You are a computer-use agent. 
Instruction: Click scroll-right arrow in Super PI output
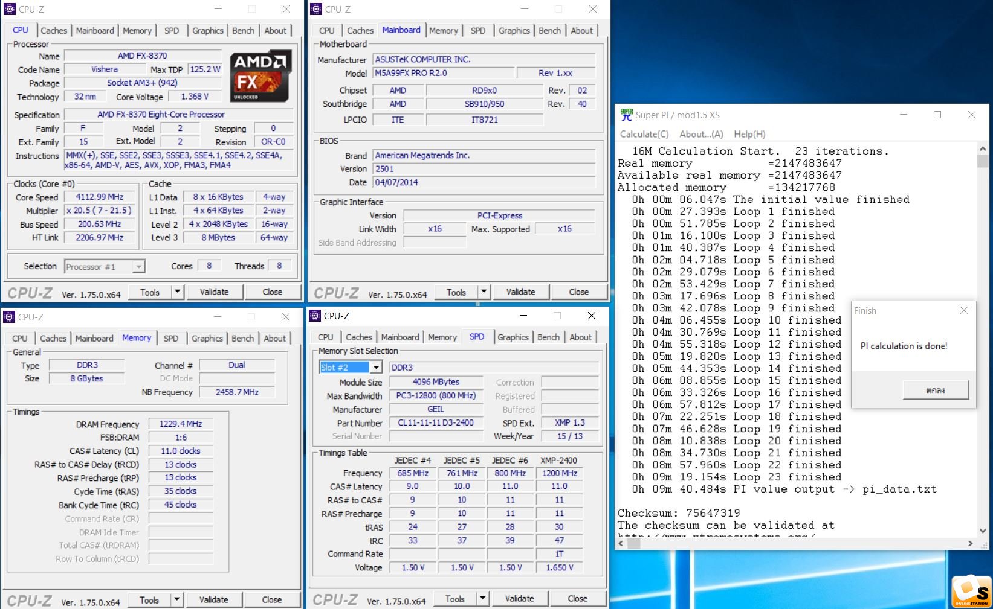pos(970,543)
